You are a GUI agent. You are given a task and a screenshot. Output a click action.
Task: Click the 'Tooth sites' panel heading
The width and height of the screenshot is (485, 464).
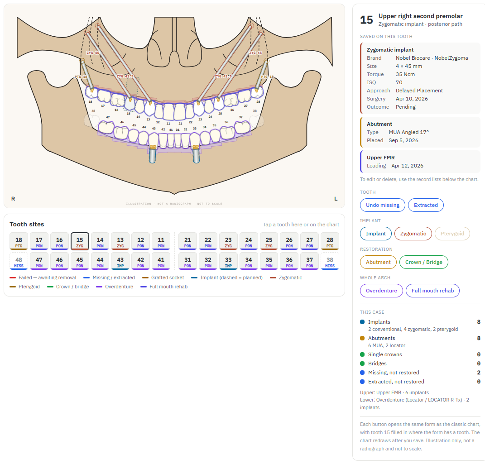click(x=27, y=224)
